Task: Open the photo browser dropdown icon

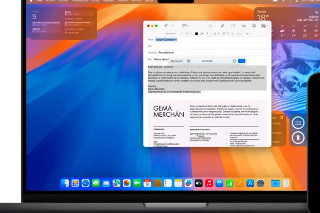Action: 265,26
